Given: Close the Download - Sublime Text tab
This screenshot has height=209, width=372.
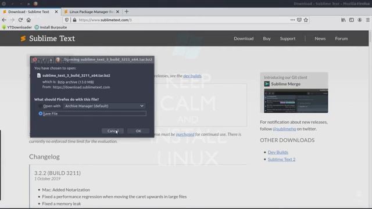Looking at the screenshot, I should tap(56, 12).
